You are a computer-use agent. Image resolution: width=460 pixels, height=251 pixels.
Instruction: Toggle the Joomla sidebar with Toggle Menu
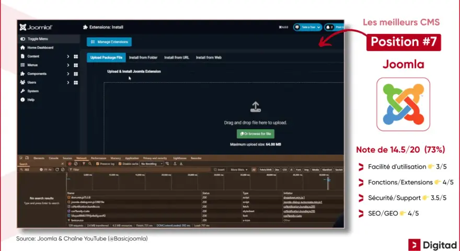[49, 39]
